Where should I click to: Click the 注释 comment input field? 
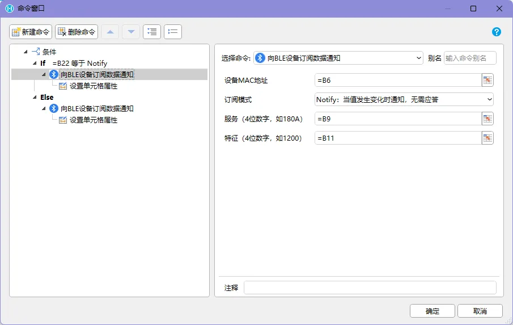pyautogui.click(x=370, y=288)
